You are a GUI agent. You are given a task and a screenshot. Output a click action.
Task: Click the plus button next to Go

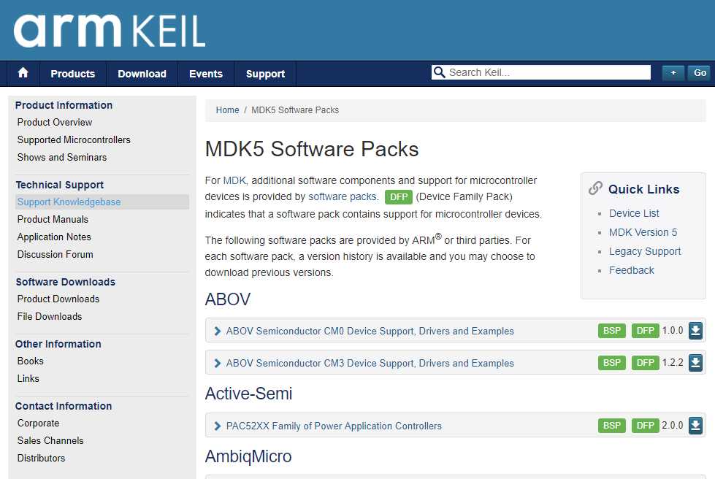pos(673,73)
